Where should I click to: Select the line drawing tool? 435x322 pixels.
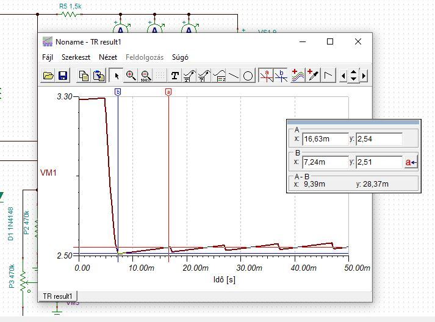point(233,76)
